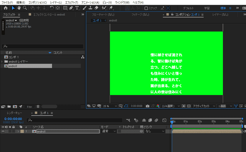Select the Puppet Pin tool
Image resolution: width=246 pixels, height=152 pixels.
click(111, 8)
